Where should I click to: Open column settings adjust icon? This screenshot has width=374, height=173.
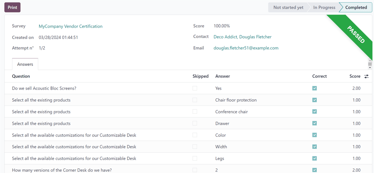click(366, 76)
